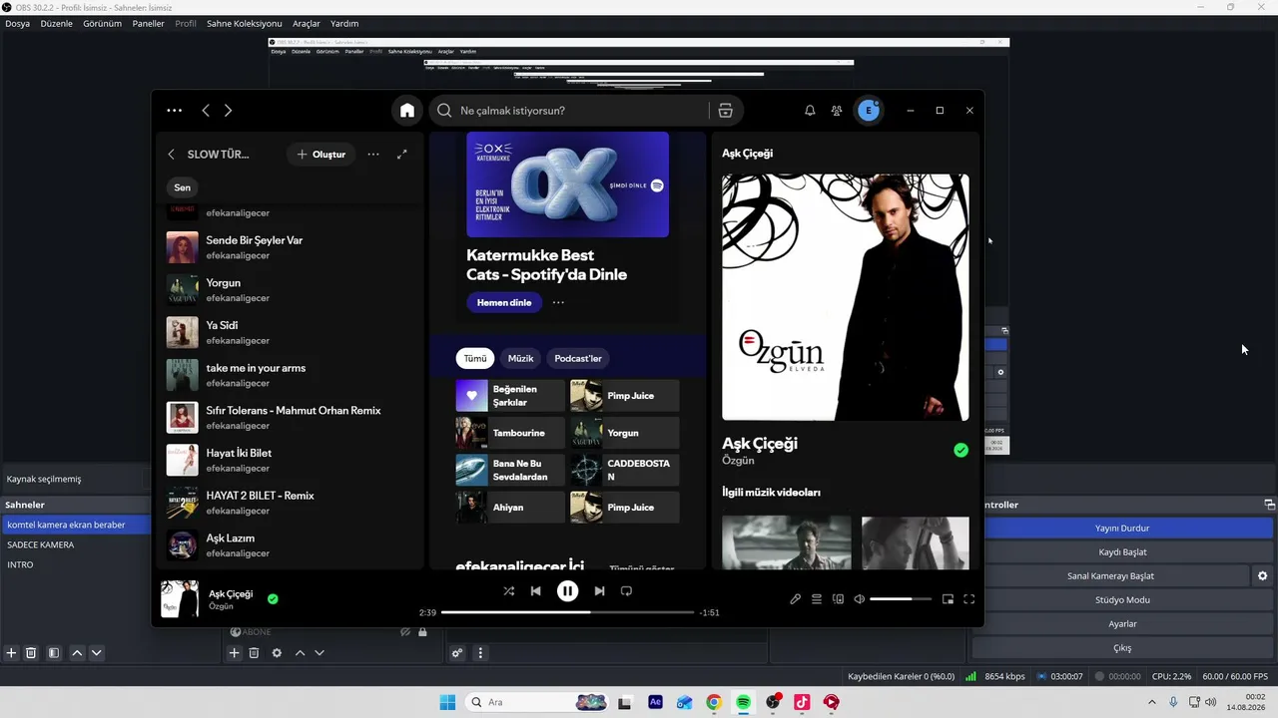
Task: Go forward with Spotify's right arrow
Action: tap(228, 111)
